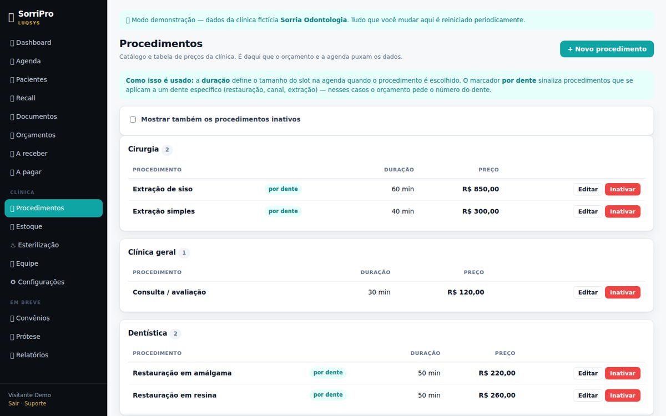This screenshot has width=666, height=416.
Task: Click the 30 min duration value
Action: point(379,292)
